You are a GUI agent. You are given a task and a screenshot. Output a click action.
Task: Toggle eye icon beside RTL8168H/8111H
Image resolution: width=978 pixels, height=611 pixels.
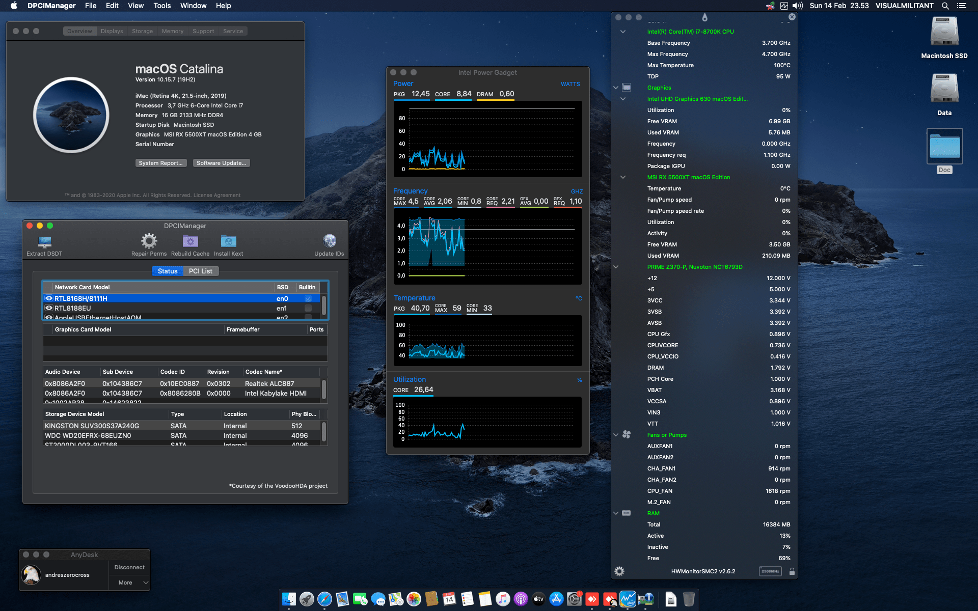(49, 298)
